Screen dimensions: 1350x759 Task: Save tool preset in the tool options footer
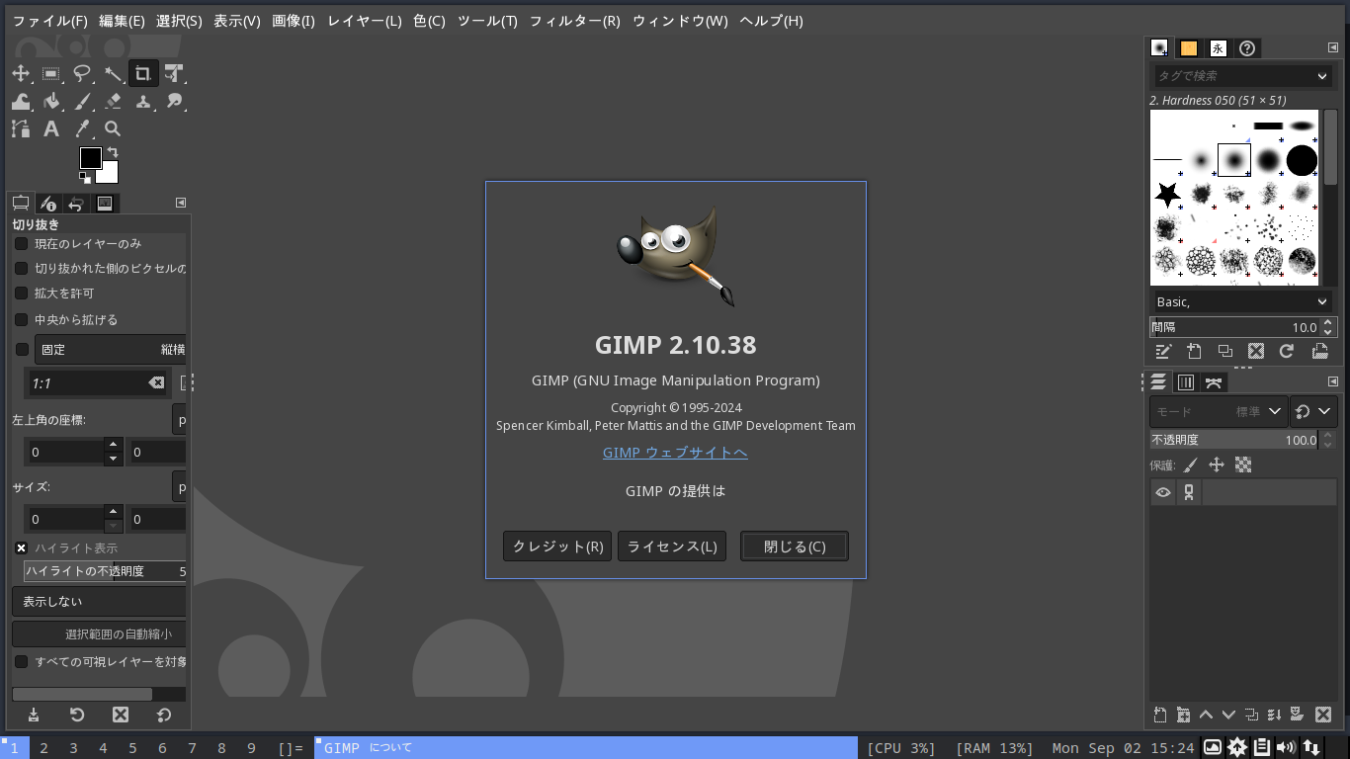point(34,715)
